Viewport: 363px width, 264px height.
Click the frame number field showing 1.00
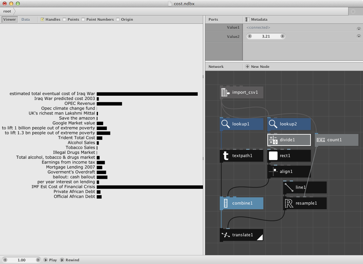[x=21, y=260]
